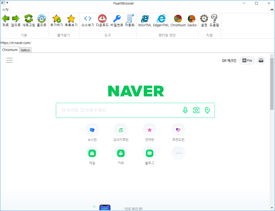The width and height of the screenshot is (275, 211).
Task: Open the location pin search icon
Action: click(x=207, y=110)
